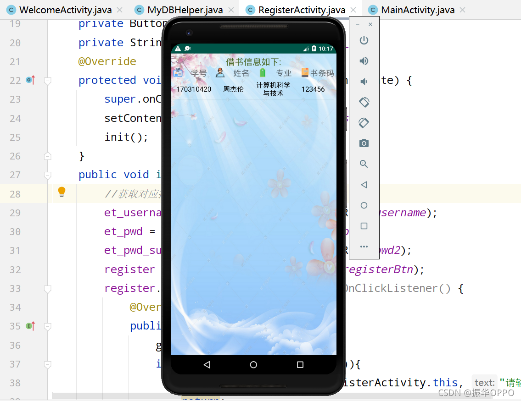Screen dimensions: 521x401
Task: Close the MyDBHelper.java tab
Action: [231, 10]
